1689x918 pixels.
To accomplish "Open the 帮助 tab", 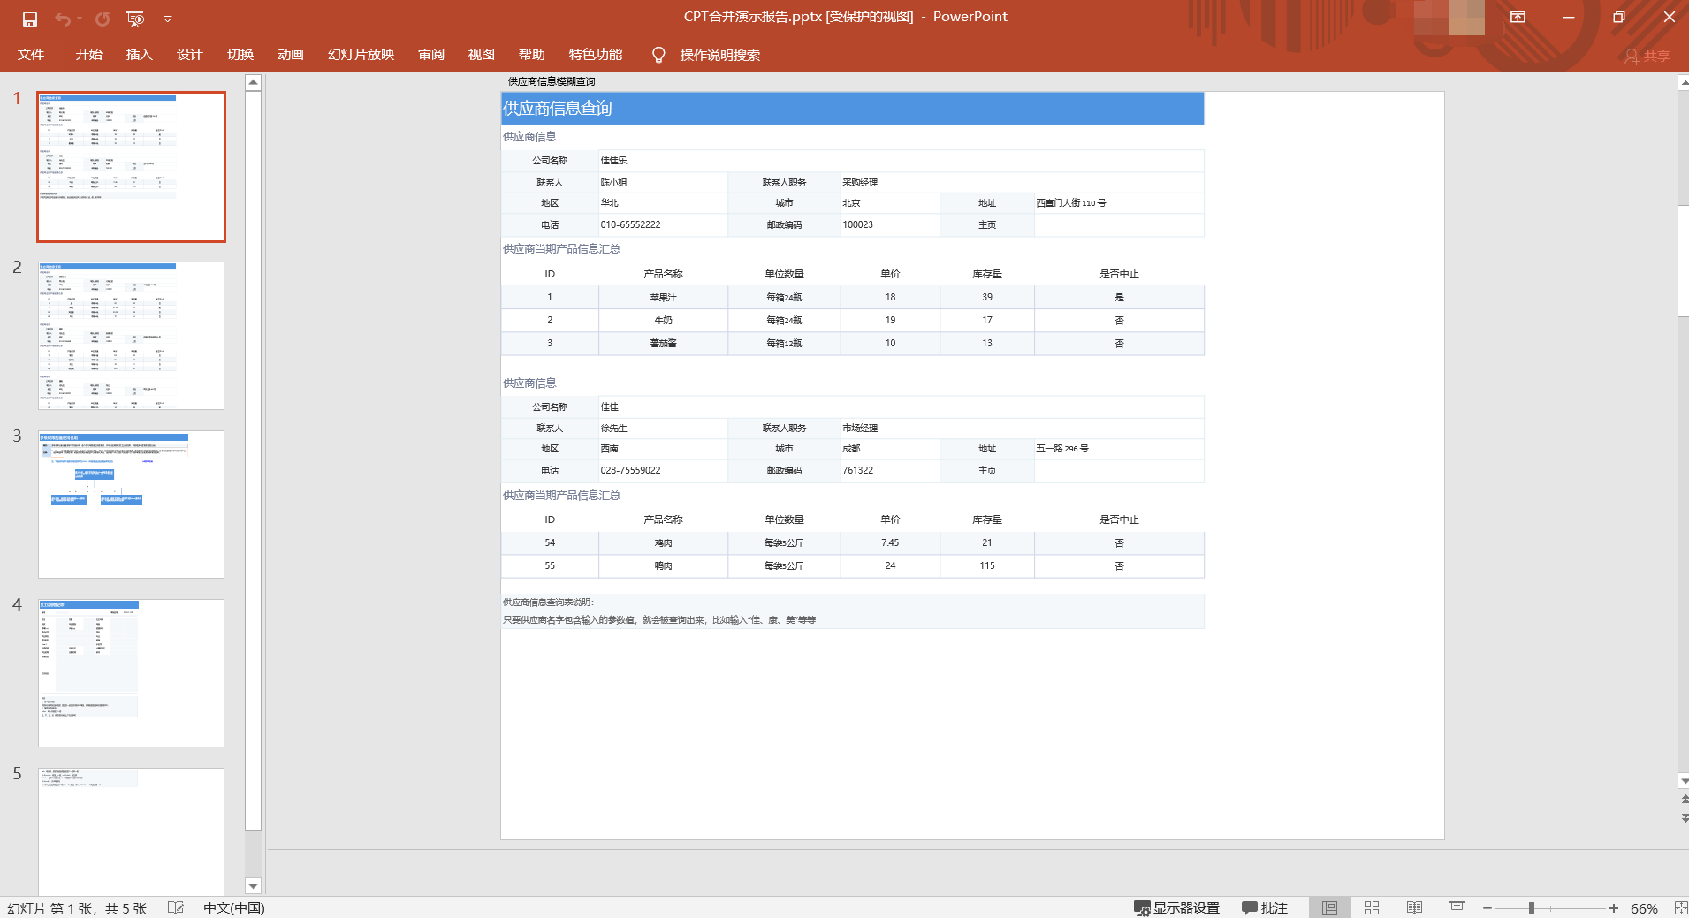I will [531, 55].
